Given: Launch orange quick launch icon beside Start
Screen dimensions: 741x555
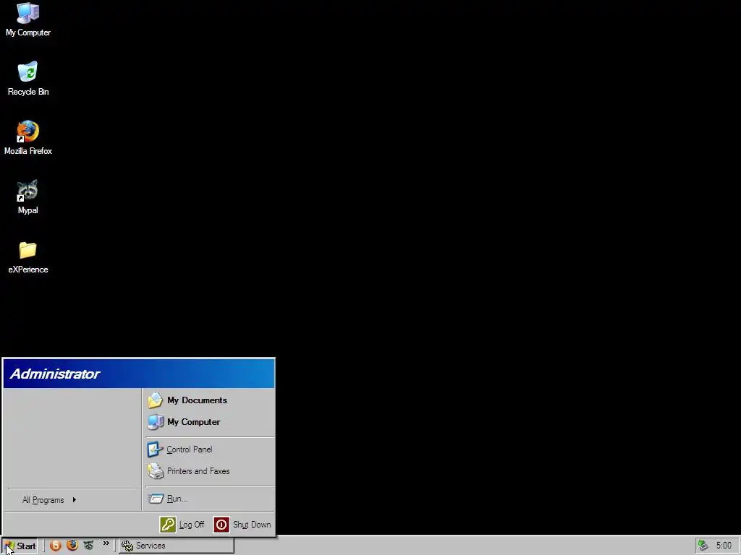Looking at the screenshot, I should [x=56, y=546].
